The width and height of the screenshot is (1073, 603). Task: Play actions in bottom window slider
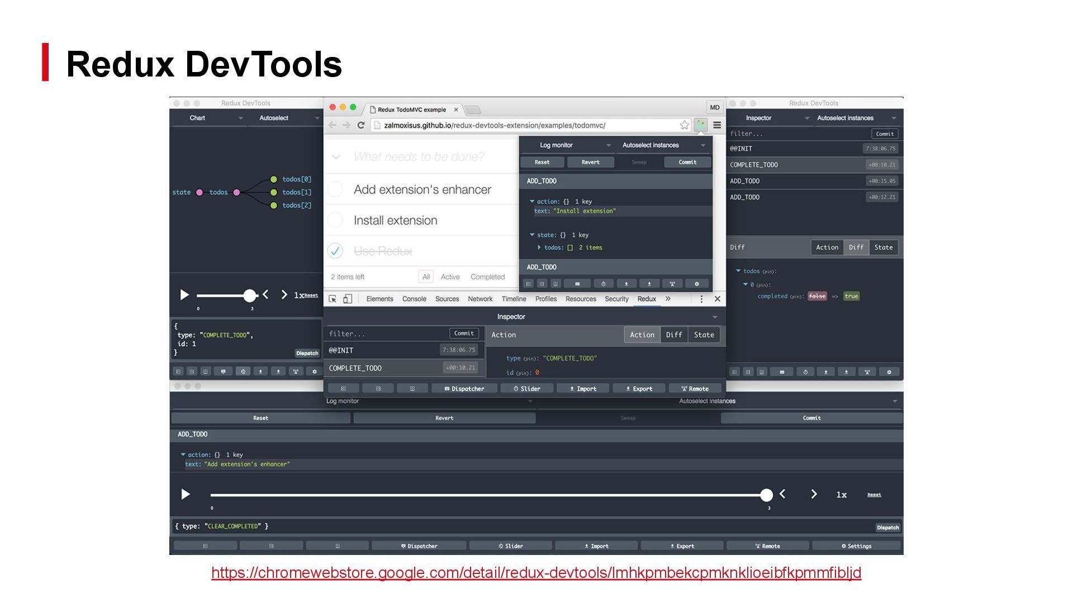[x=186, y=494]
